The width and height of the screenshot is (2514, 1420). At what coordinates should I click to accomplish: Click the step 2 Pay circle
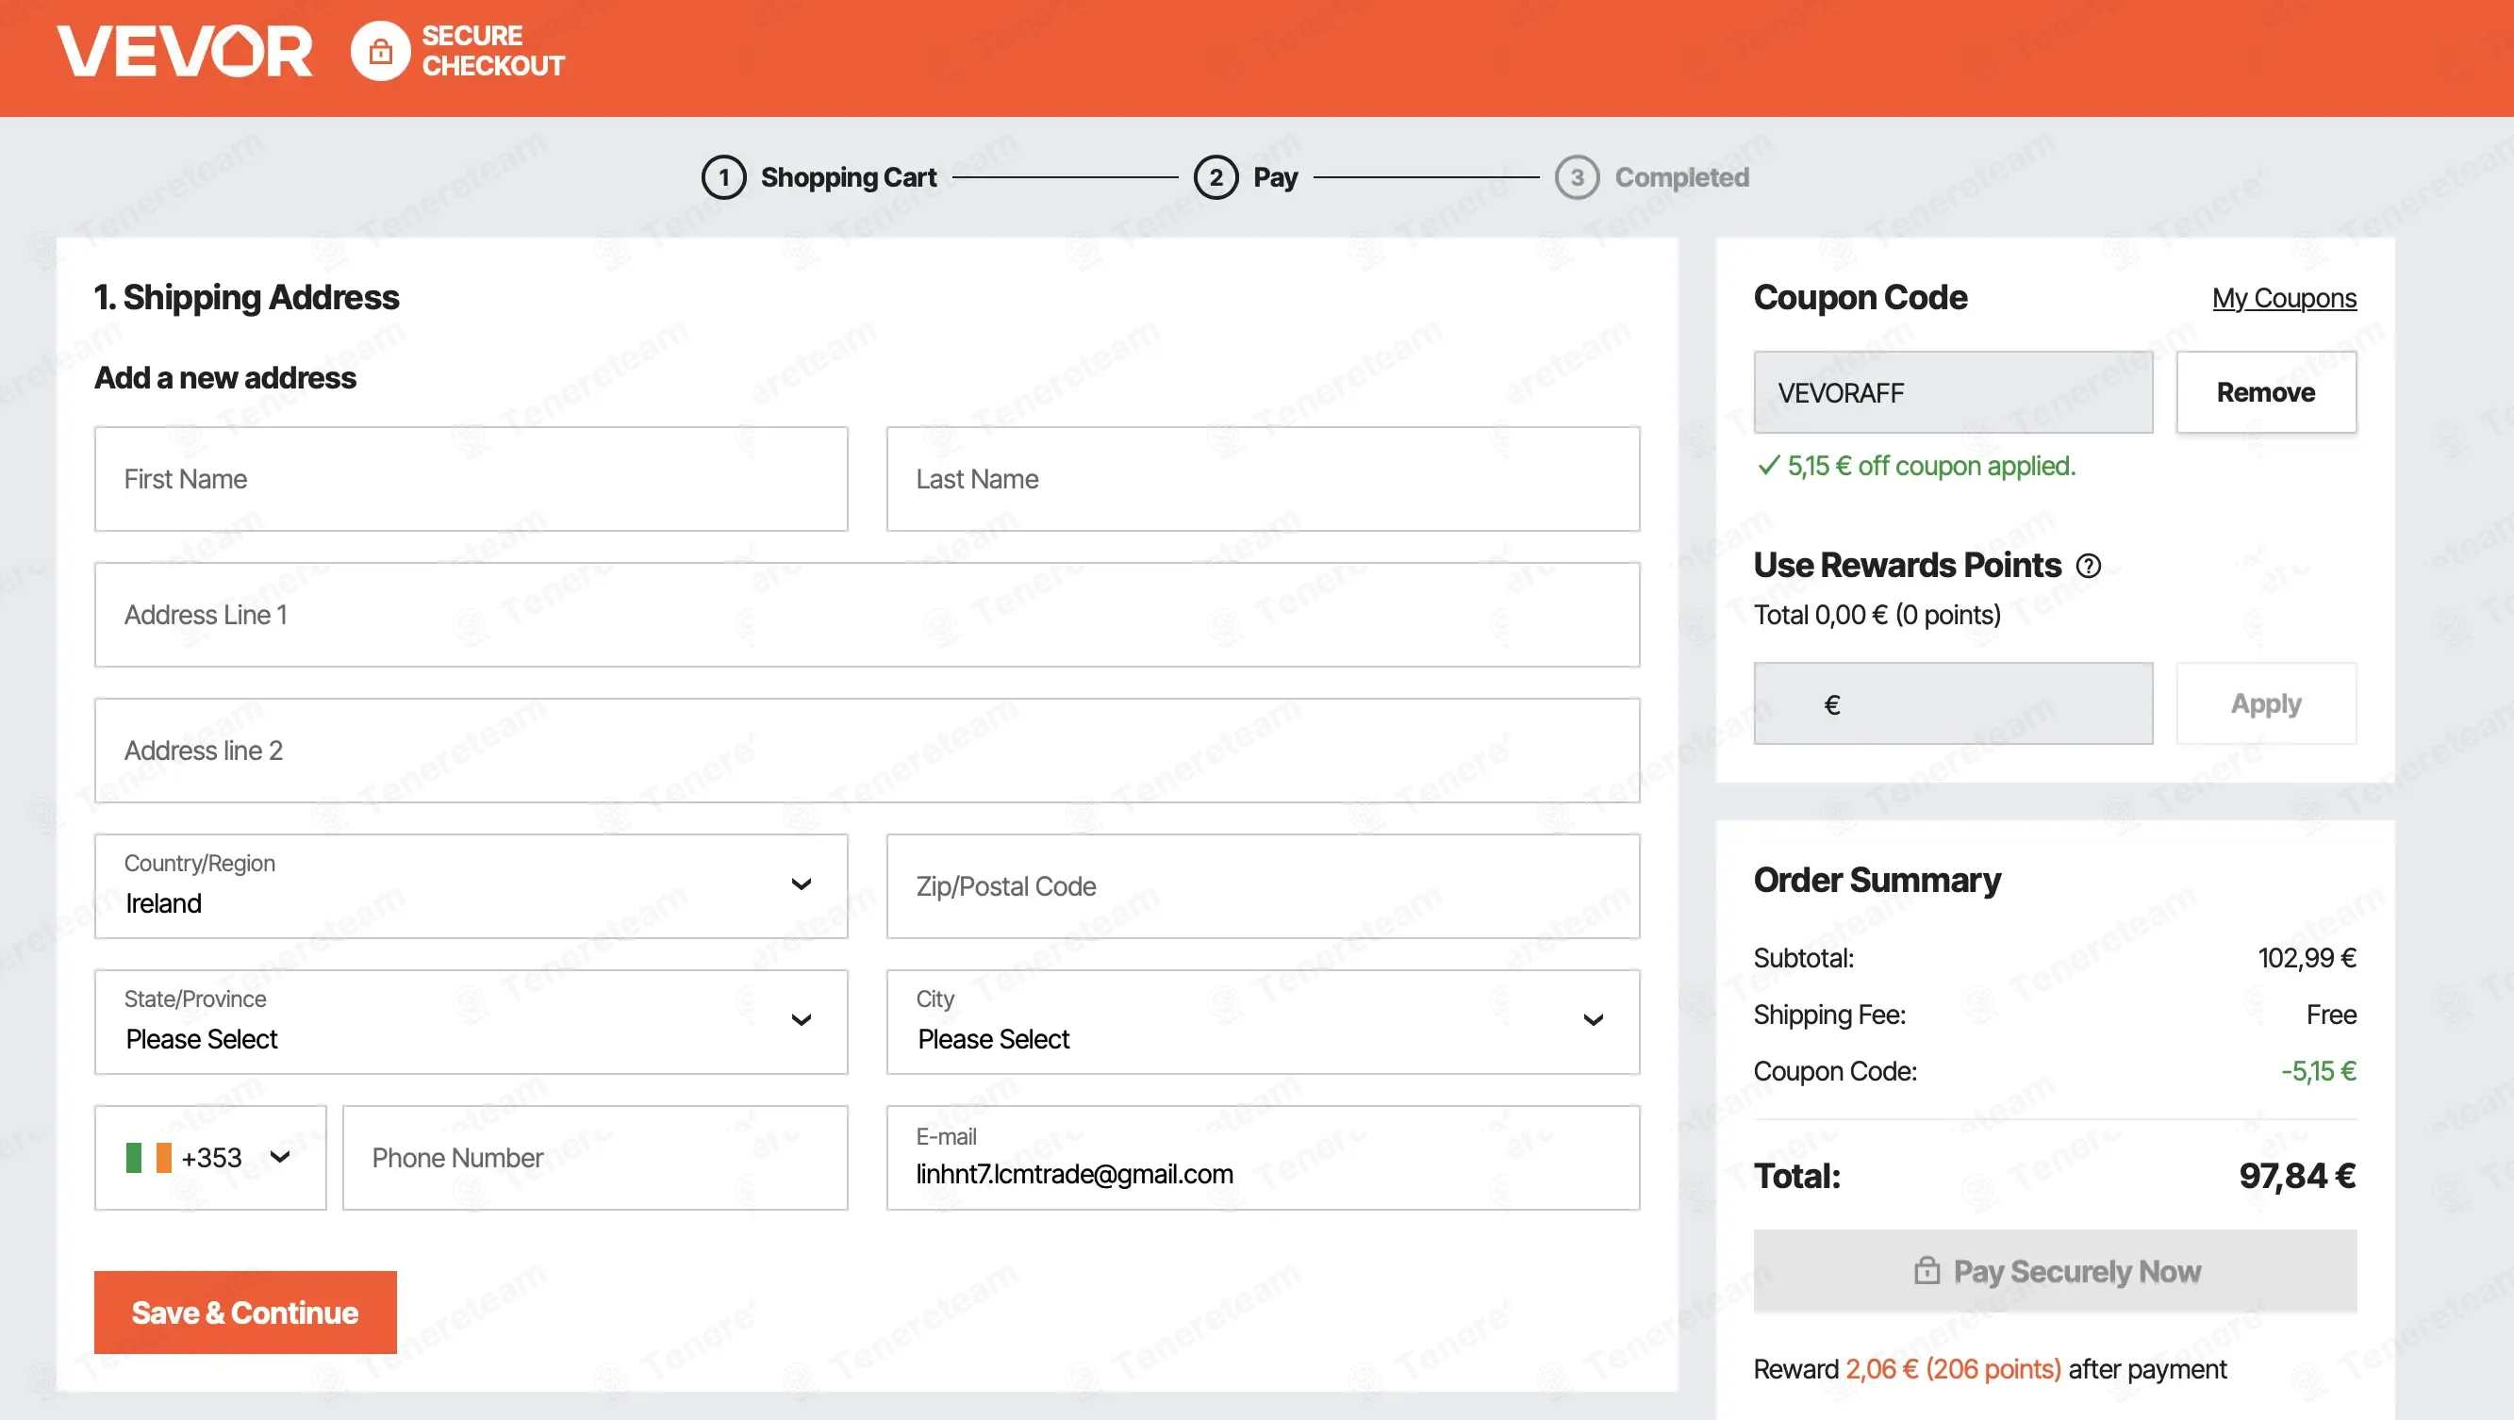[x=1215, y=177]
